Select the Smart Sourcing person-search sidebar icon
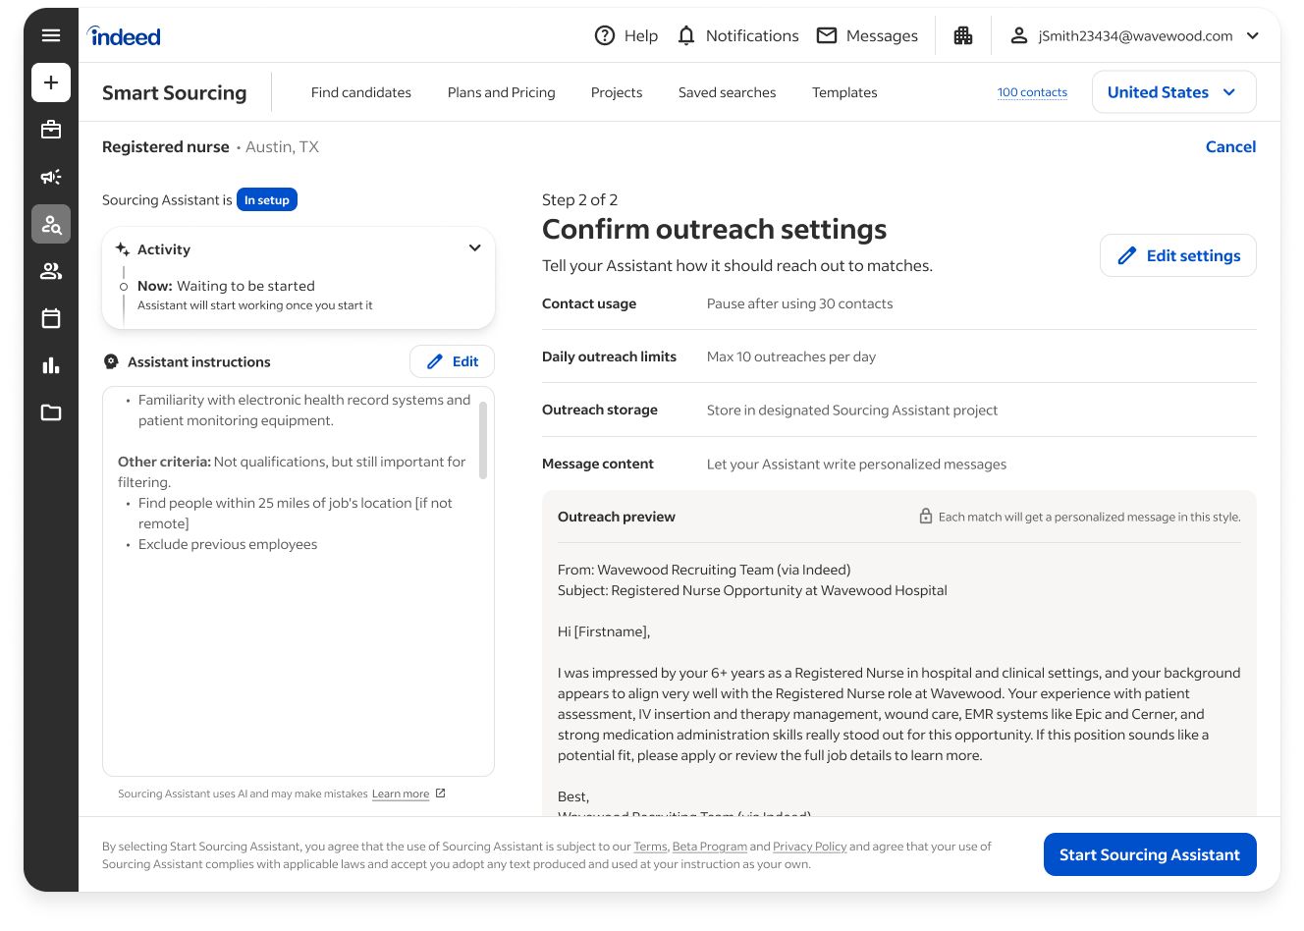Viewport: 1304px width, 931px height. click(51, 224)
